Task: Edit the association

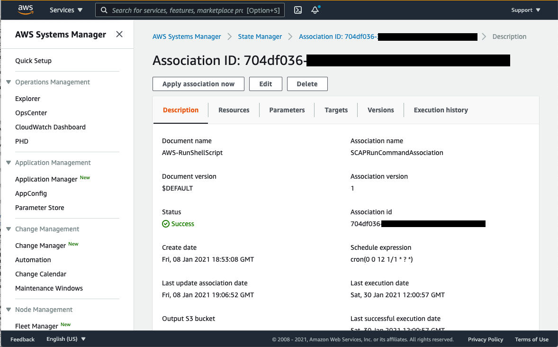Action: click(265, 84)
